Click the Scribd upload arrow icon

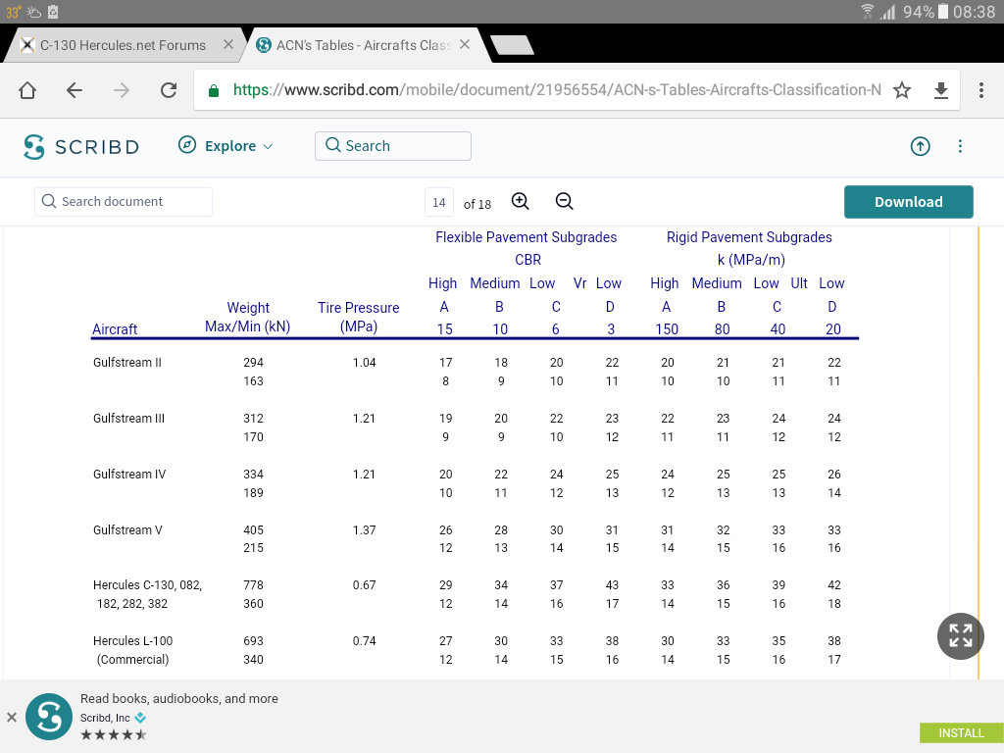click(920, 146)
